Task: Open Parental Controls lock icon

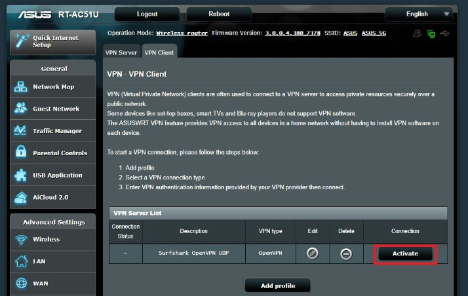Action: click(20, 153)
